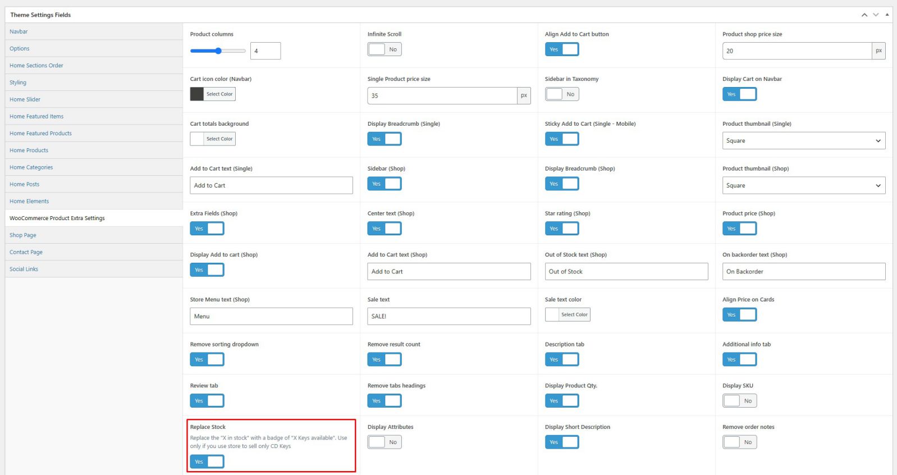The image size is (897, 475).
Task: Click the Product columns slider handle
Action: (x=218, y=51)
